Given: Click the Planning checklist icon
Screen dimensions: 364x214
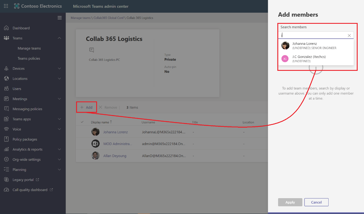Looking at the screenshot, I should [x=7, y=170].
